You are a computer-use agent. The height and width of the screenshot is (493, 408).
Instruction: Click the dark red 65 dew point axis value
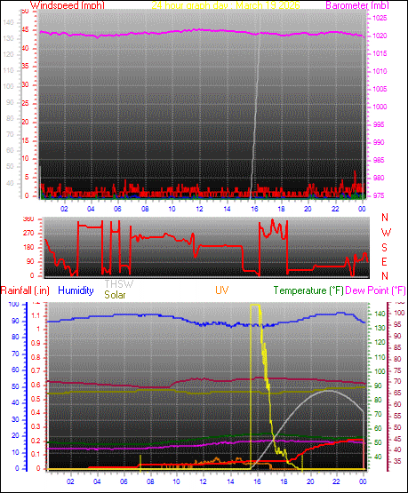click(x=397, y=393)
